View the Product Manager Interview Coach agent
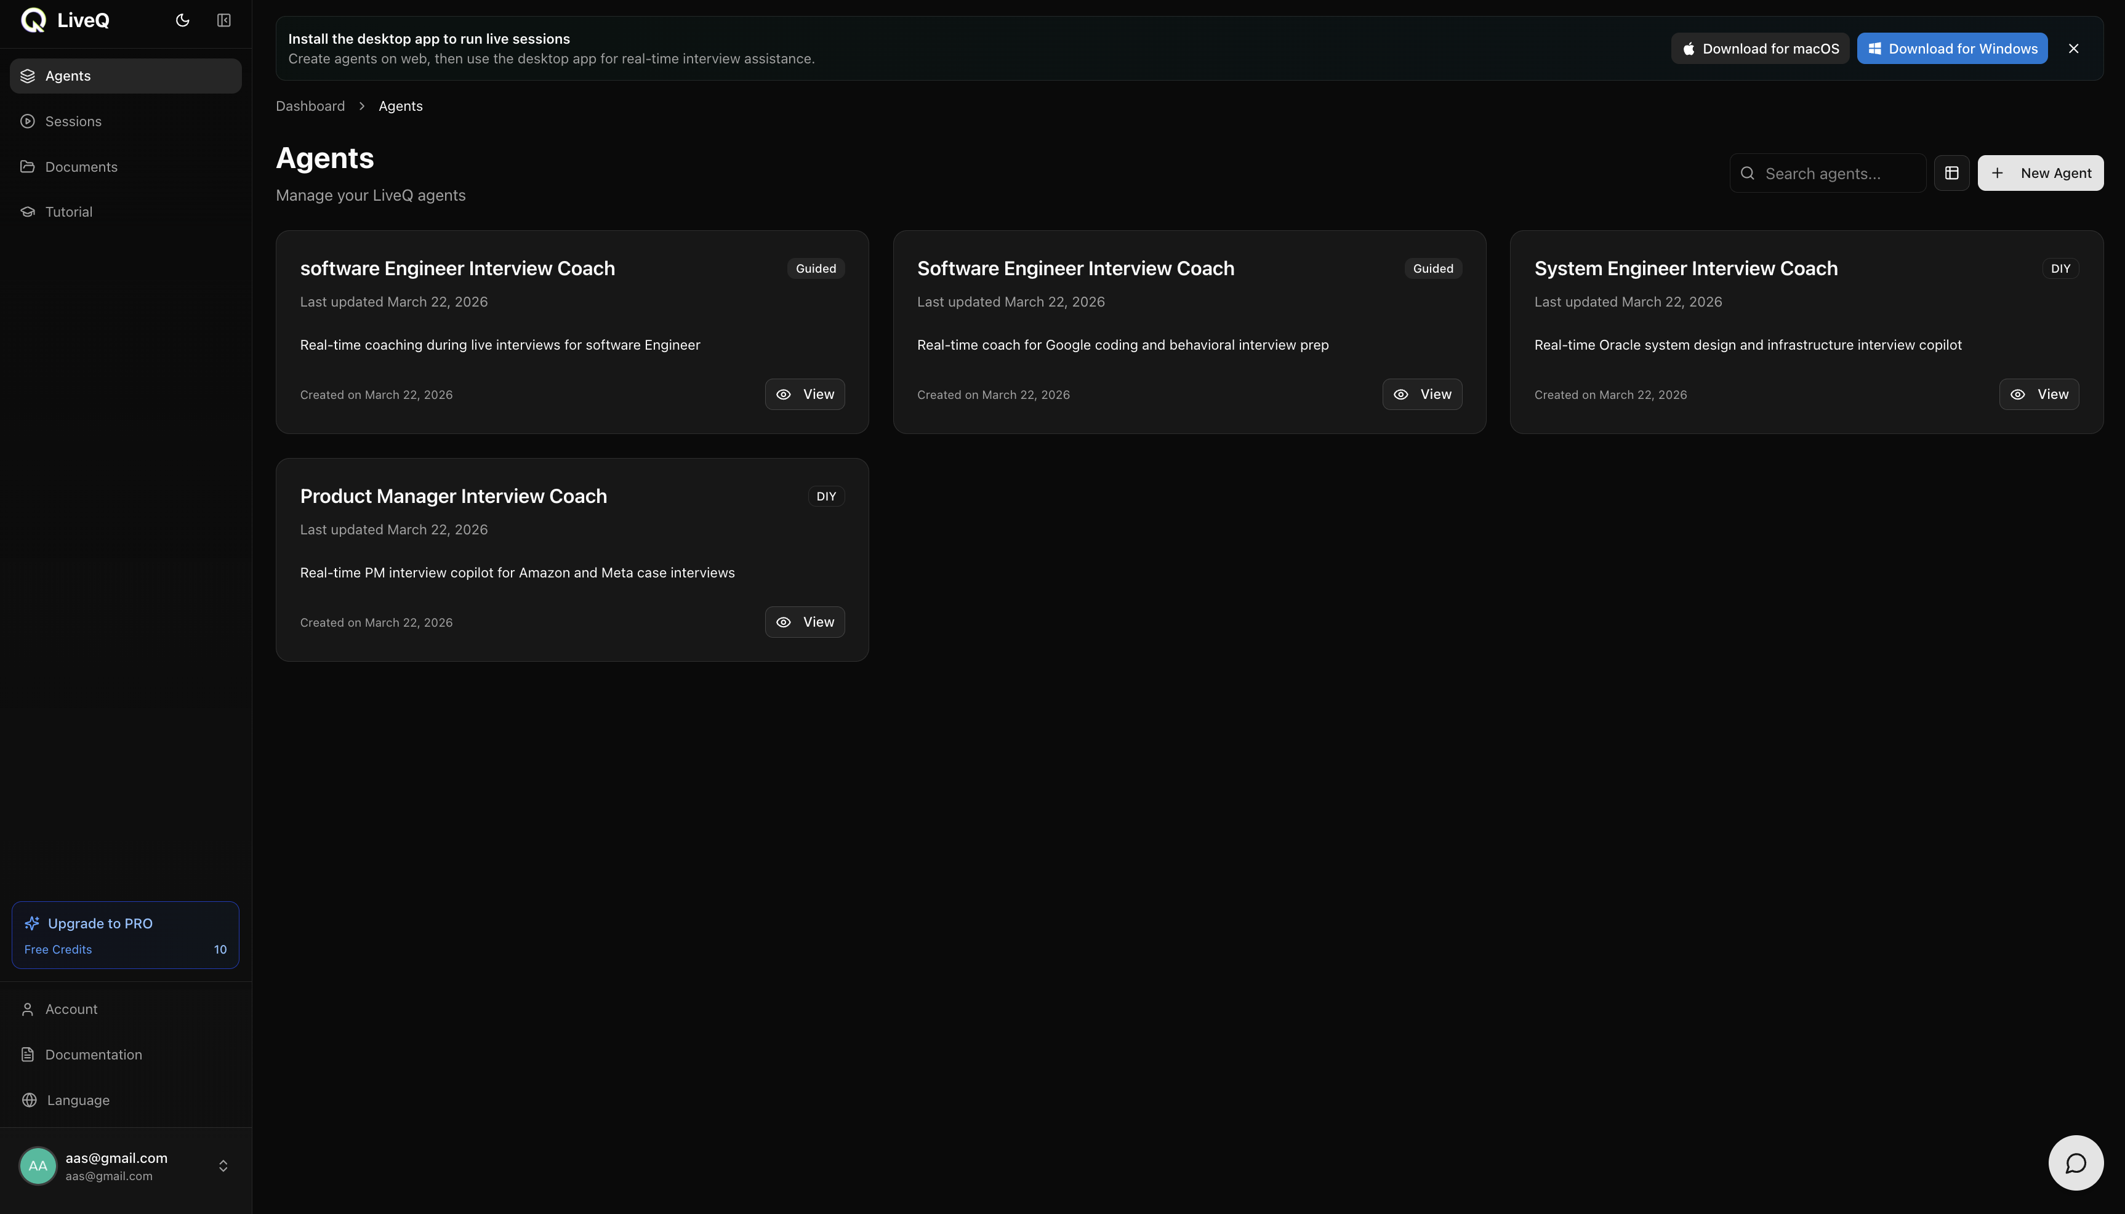Screen dimensions: 2125x1214 (804, 622)
